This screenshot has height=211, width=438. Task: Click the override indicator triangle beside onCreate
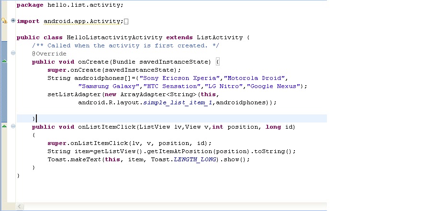click(x=4, y=61)
